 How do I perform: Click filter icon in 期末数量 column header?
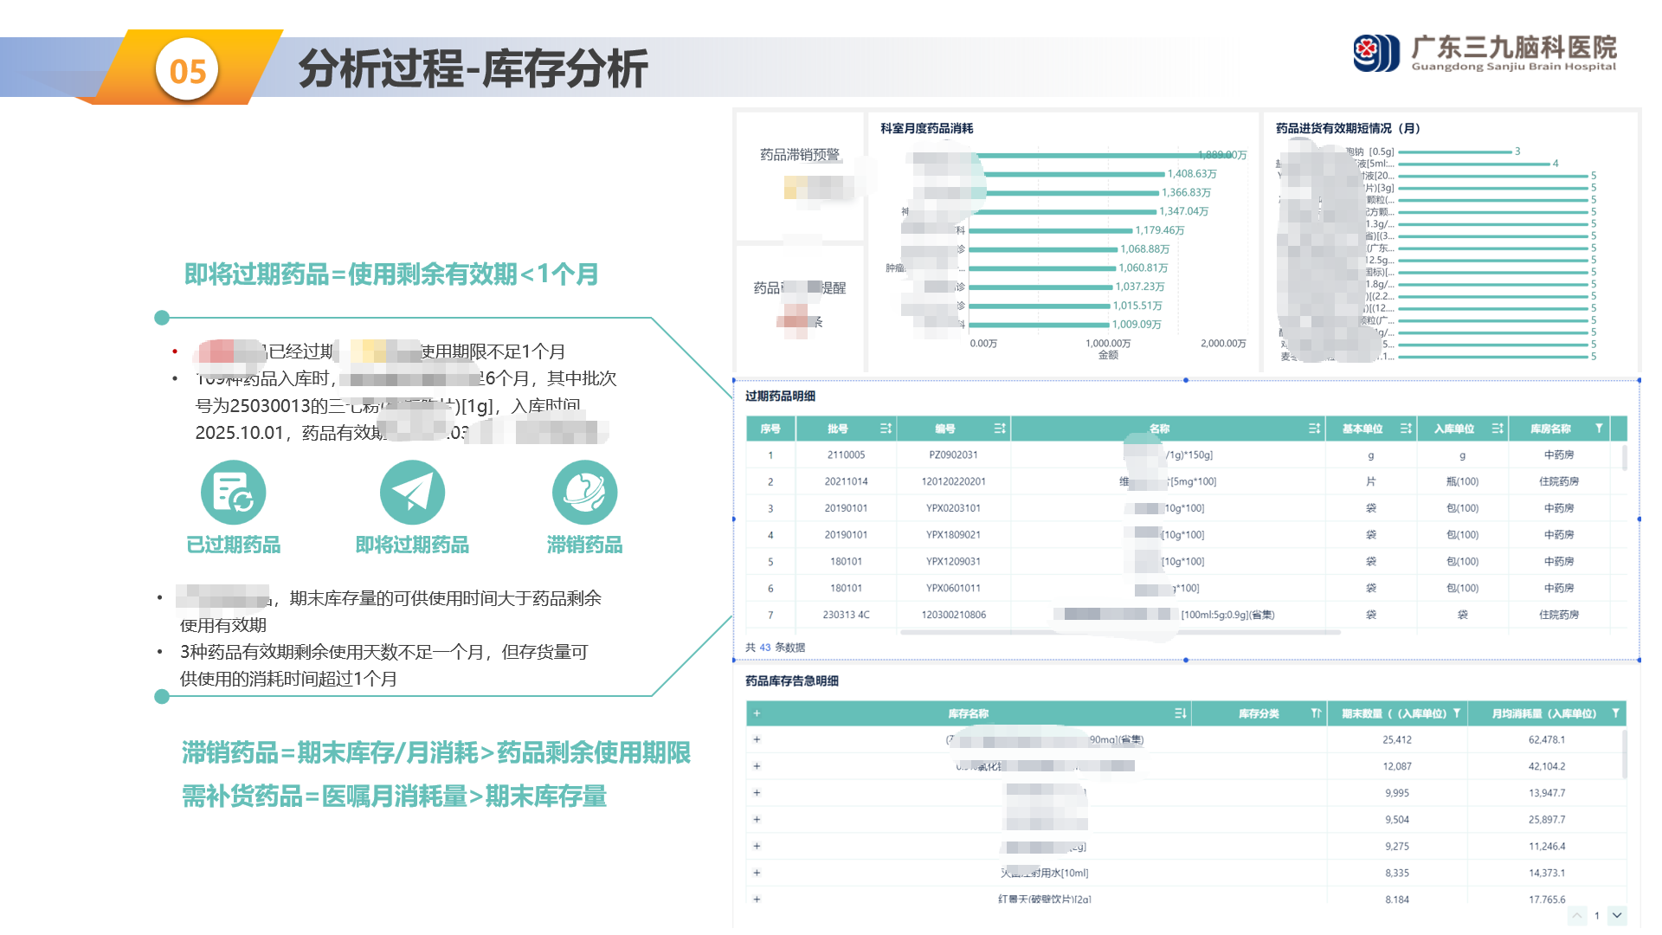(x=1457, y=713)
